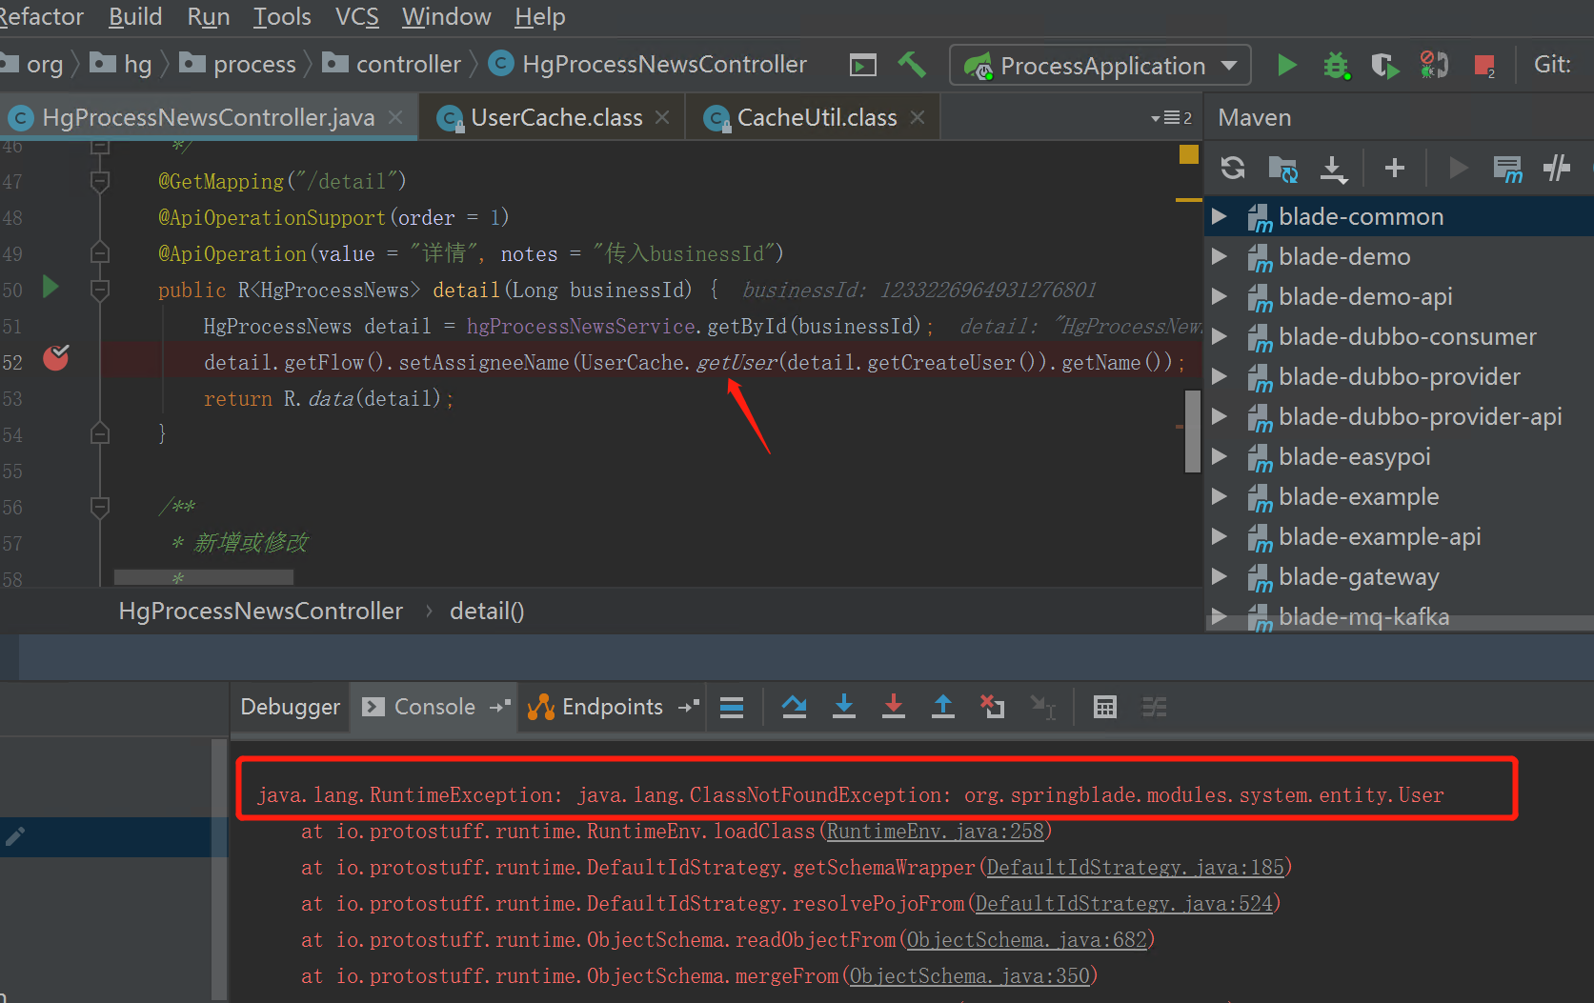Add a Maven project with plus icon
The width and height of the screenshot is (1594, 1003).
tap(1394, 168)
